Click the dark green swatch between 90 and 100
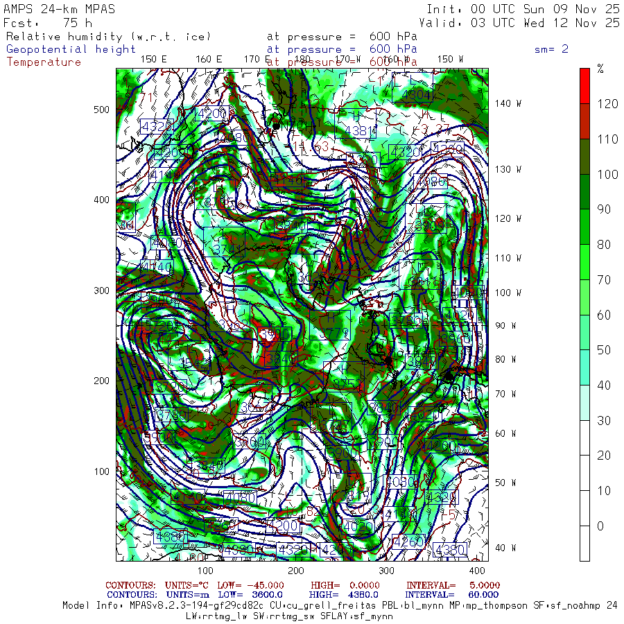Image resolution: width=624 pixels, height=624 pixels. 585,191
